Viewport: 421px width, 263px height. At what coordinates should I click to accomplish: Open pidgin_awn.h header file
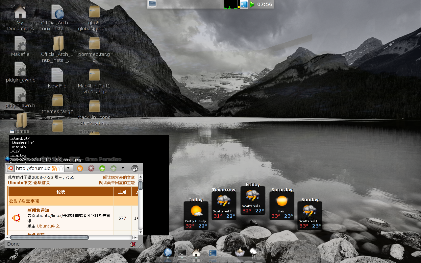coord(20,95)
